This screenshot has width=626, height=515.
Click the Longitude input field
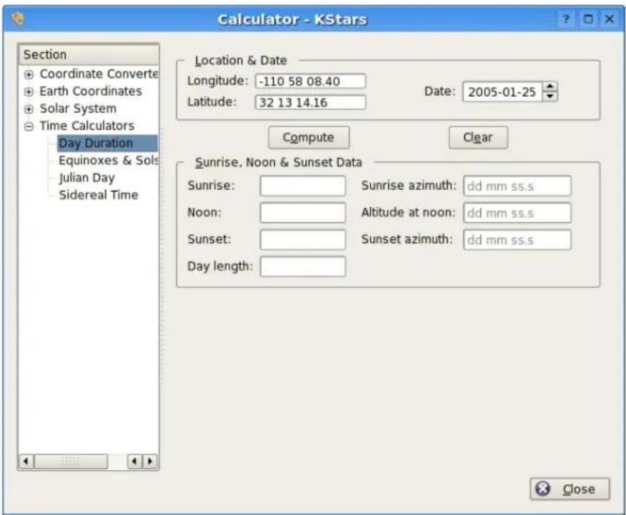pyautogui.click(x=310, y=81)
